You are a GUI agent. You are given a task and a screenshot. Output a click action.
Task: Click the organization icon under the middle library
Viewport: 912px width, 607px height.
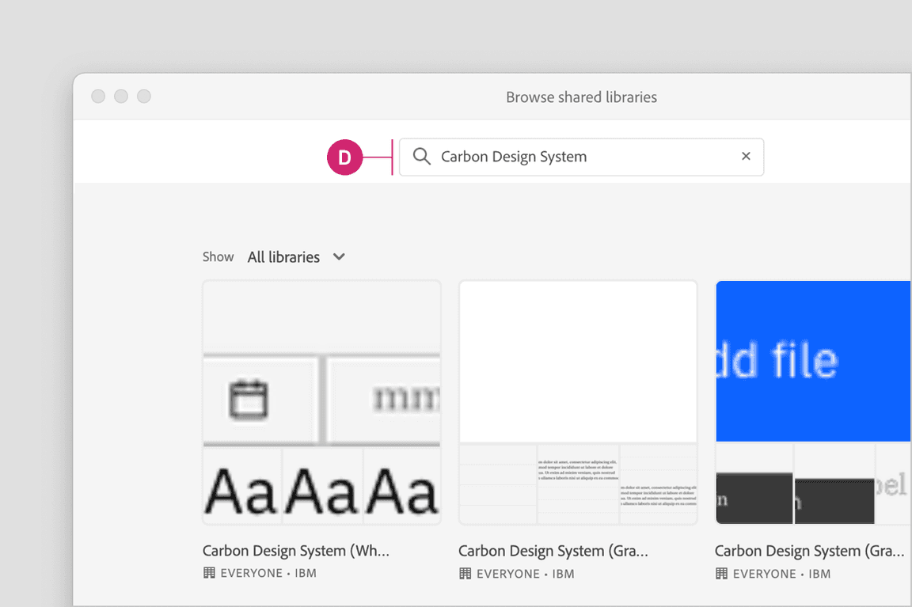[x=465, y=573]
